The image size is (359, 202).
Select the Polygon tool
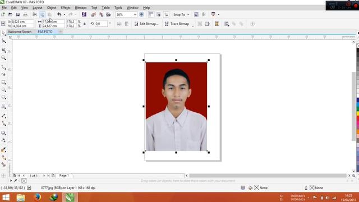(x=3, y=97)
